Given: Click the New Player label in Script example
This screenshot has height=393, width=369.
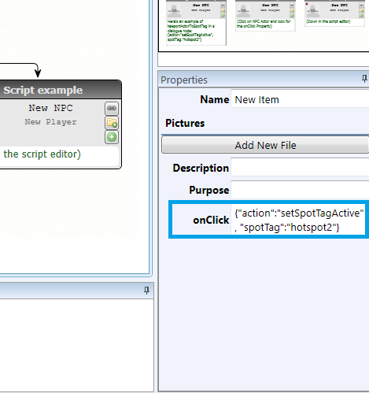Looking at the screenshot, I should pos(50,122).
